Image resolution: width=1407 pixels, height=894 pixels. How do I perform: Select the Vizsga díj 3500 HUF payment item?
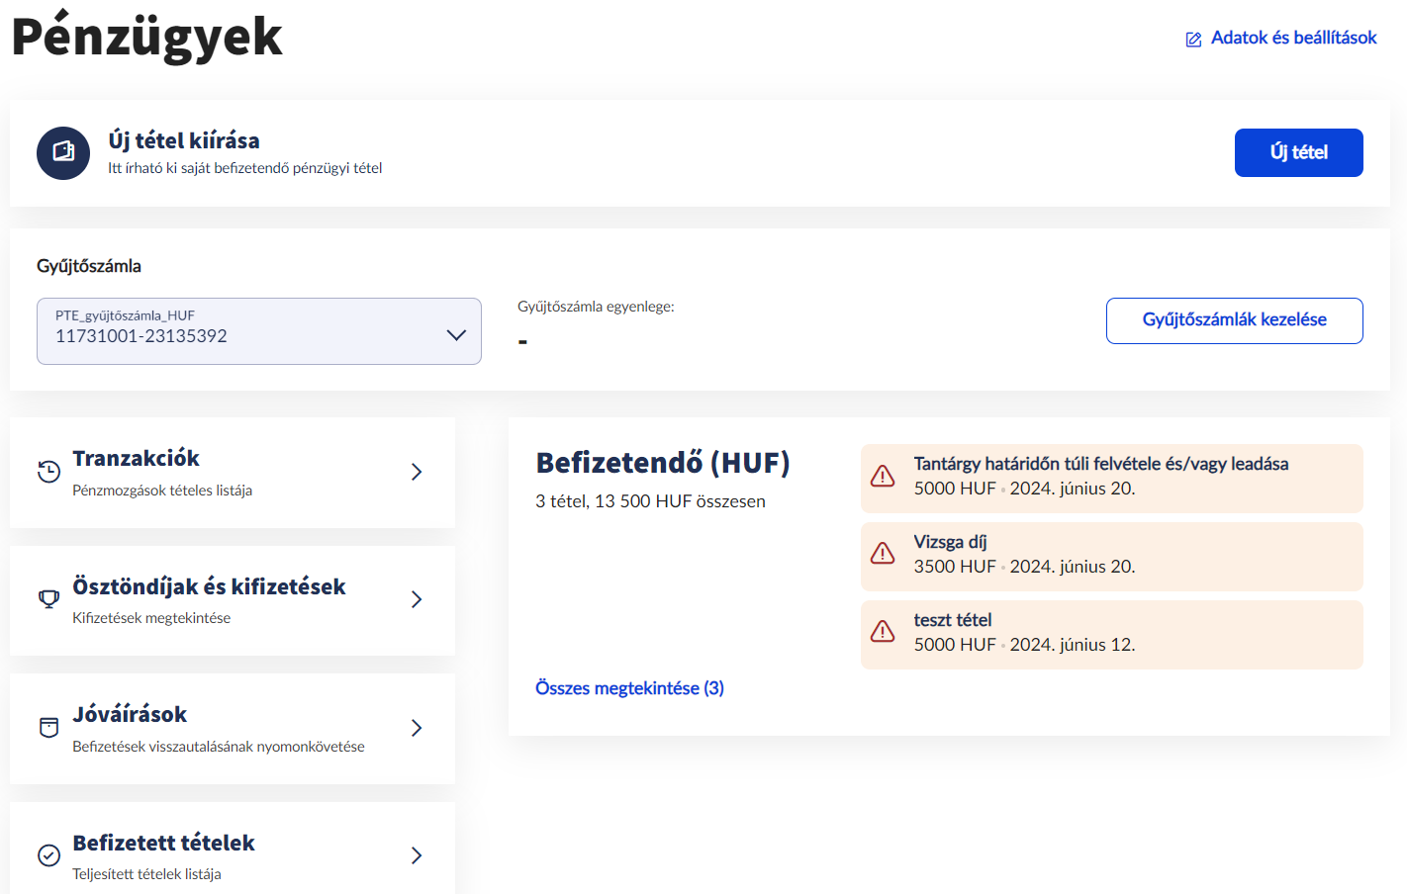[x=1111, y=556]
